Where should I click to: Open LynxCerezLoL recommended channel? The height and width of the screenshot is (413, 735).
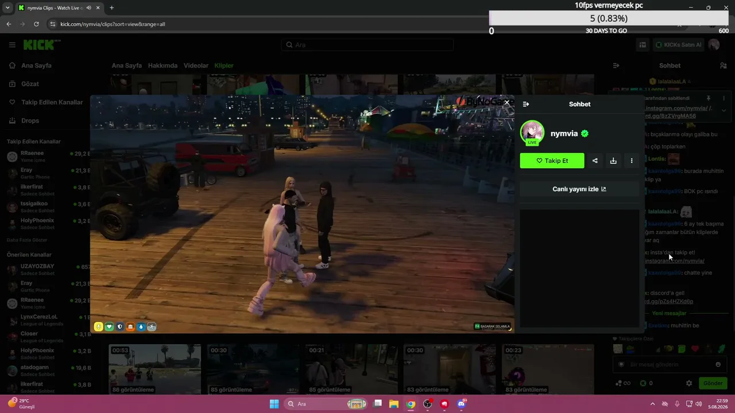(x=48, y=320)
